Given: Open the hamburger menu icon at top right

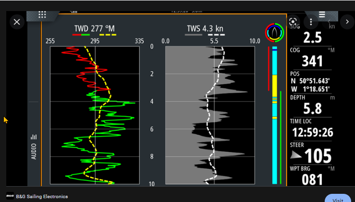Looking at the screenshot, I should (322, 14).
